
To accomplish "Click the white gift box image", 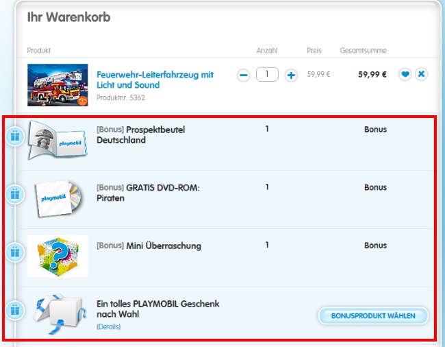I will 59,314.
